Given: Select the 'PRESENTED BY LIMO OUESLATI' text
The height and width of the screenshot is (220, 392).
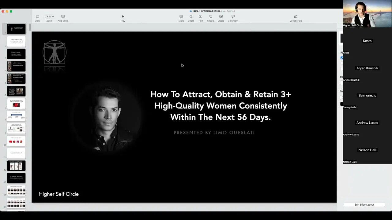Looking at the screenshot, I should (214, 133).
